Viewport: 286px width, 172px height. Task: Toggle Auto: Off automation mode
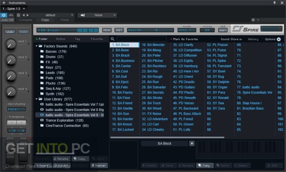[7, 20]
